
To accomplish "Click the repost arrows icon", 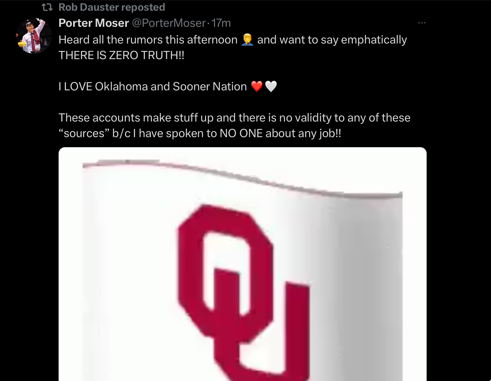I will tap(47, 7).
